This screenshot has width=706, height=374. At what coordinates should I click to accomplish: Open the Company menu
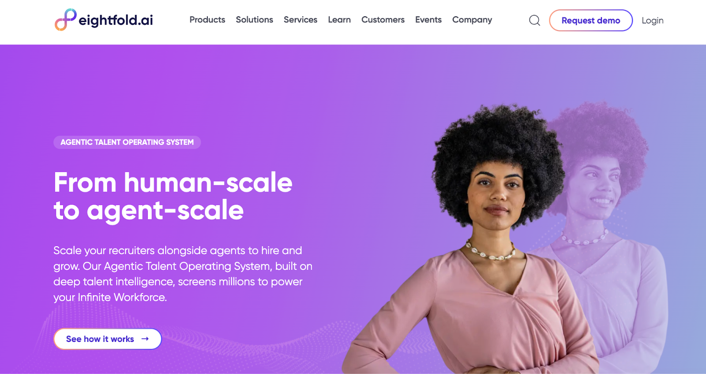coord(472,20)
